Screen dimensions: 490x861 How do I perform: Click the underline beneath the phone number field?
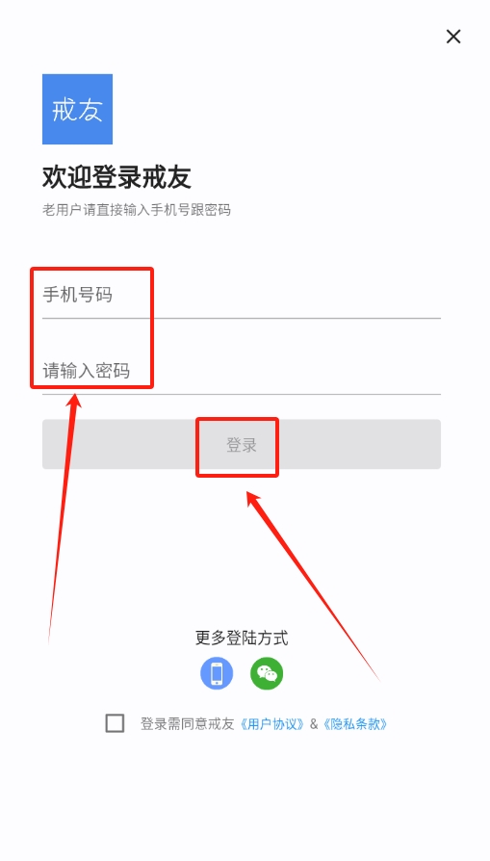click(242, 318)
